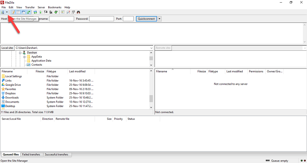Switch to Successful transfers tab
Image resolution: width=307 pixels, height=163 pixels.
pos(57,155)
